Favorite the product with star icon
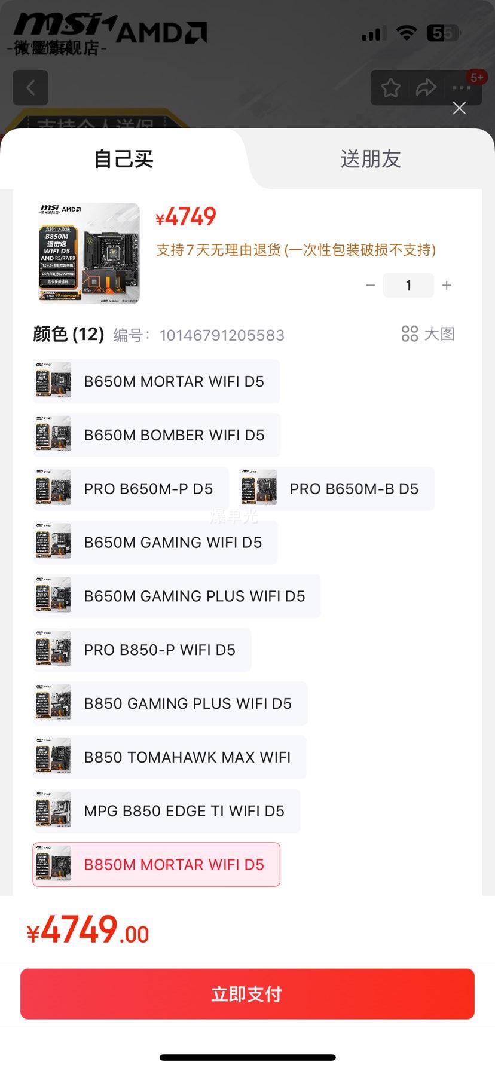The image size is (495, 1071). 391,88
